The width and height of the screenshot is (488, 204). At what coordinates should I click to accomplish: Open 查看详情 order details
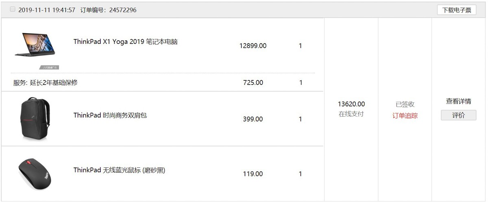[x=458, y=101]
